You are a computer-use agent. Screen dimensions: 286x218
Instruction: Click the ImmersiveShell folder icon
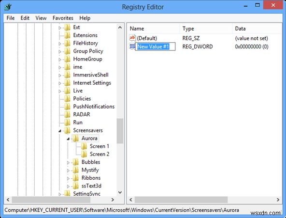tap(67, 75)
